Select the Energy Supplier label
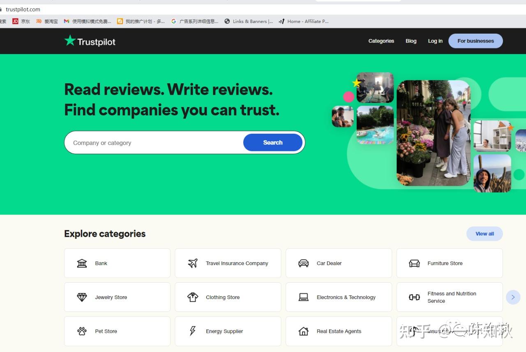 coord(224,331)
